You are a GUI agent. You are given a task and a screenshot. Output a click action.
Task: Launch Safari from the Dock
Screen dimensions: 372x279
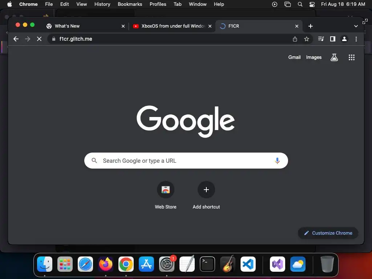tap(85, 264)
